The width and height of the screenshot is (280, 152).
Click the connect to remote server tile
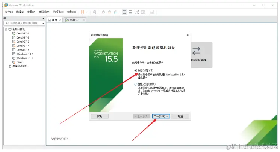[x=201, y=55]
